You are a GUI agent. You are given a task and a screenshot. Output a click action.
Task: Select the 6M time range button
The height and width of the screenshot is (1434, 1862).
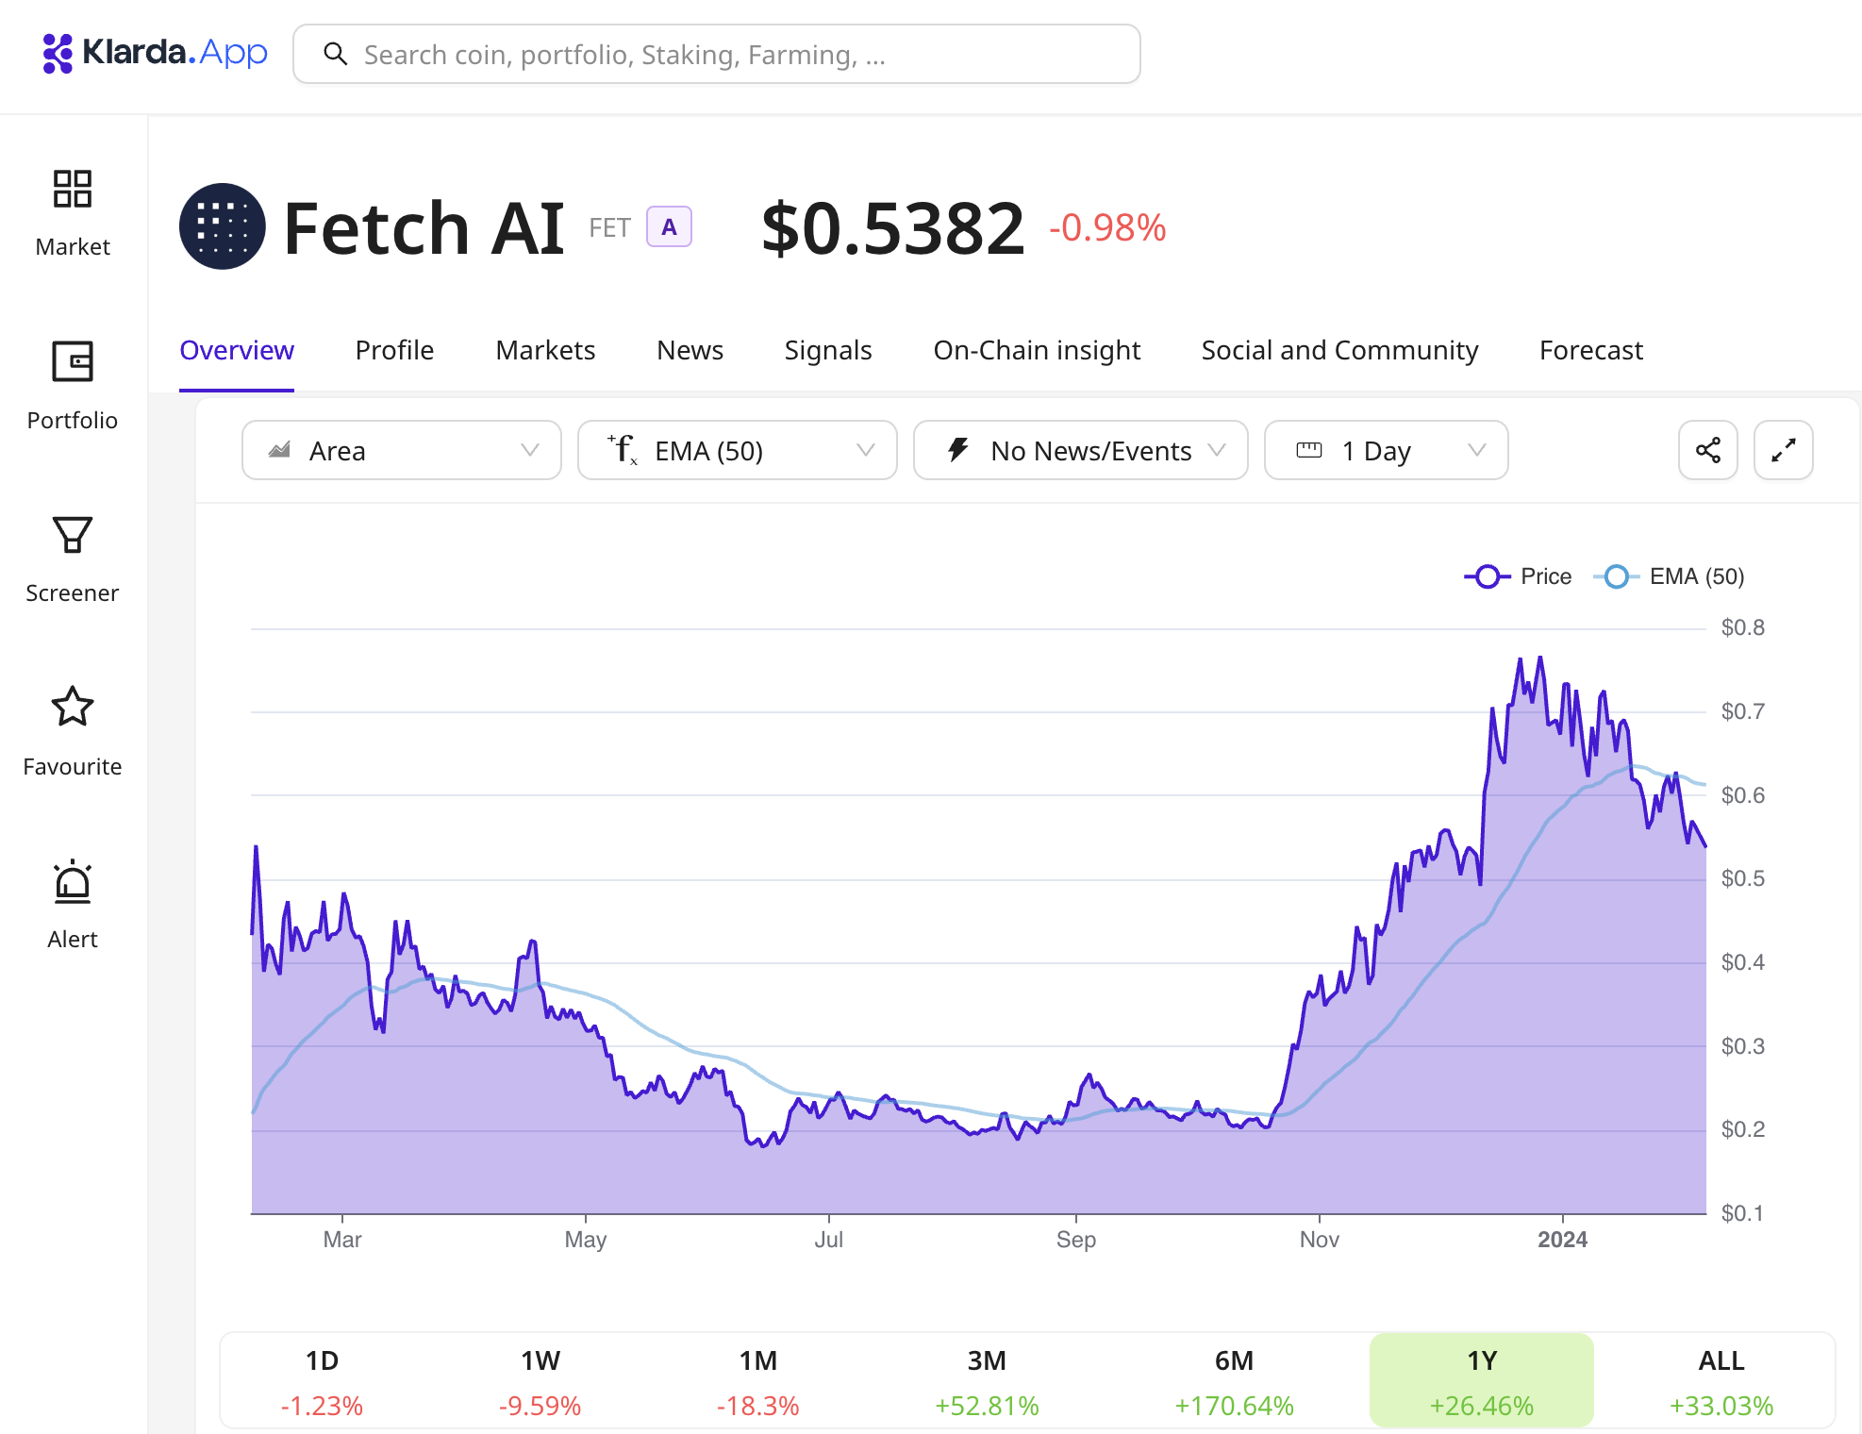(1235, 1379)
